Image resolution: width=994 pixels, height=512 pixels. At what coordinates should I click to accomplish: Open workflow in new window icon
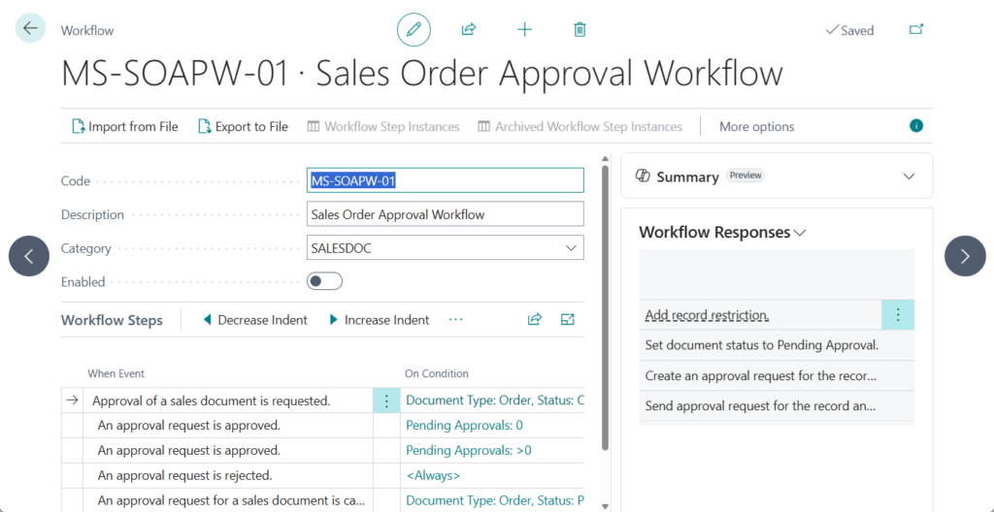tap(915, 30)
